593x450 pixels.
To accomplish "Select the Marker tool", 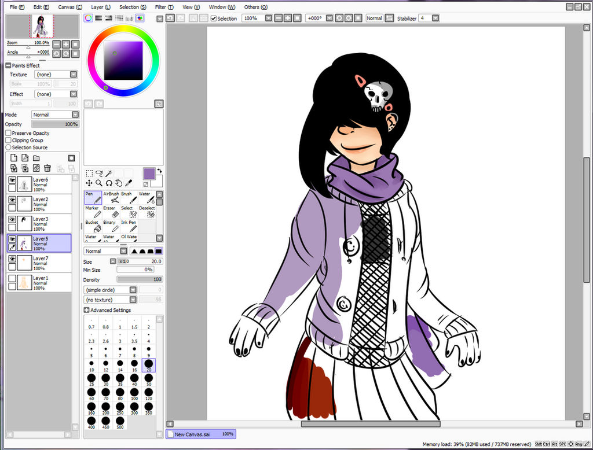I will point(93,212).
